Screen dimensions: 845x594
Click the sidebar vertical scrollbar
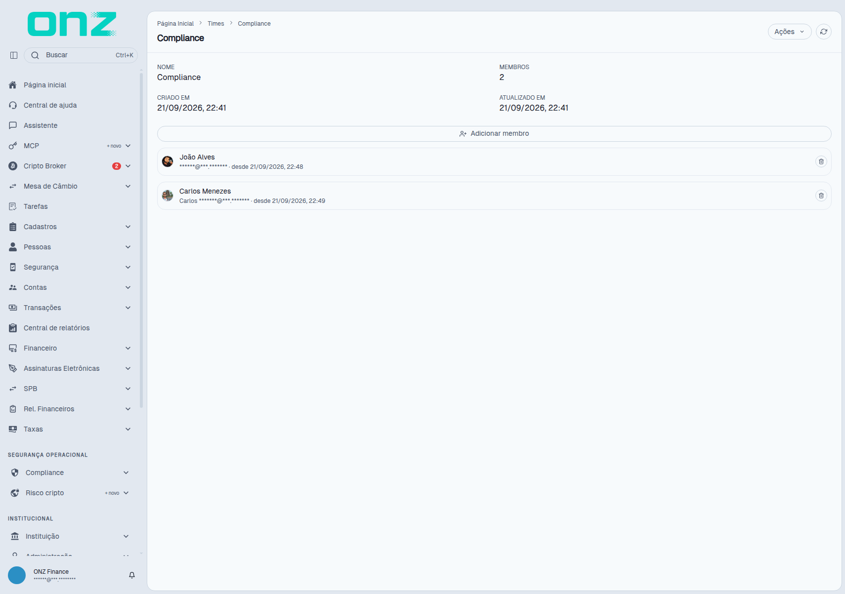point(141,240)
